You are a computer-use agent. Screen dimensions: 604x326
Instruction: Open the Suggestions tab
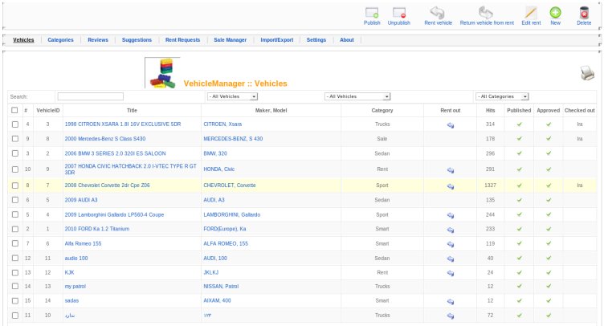coord(137,39)
